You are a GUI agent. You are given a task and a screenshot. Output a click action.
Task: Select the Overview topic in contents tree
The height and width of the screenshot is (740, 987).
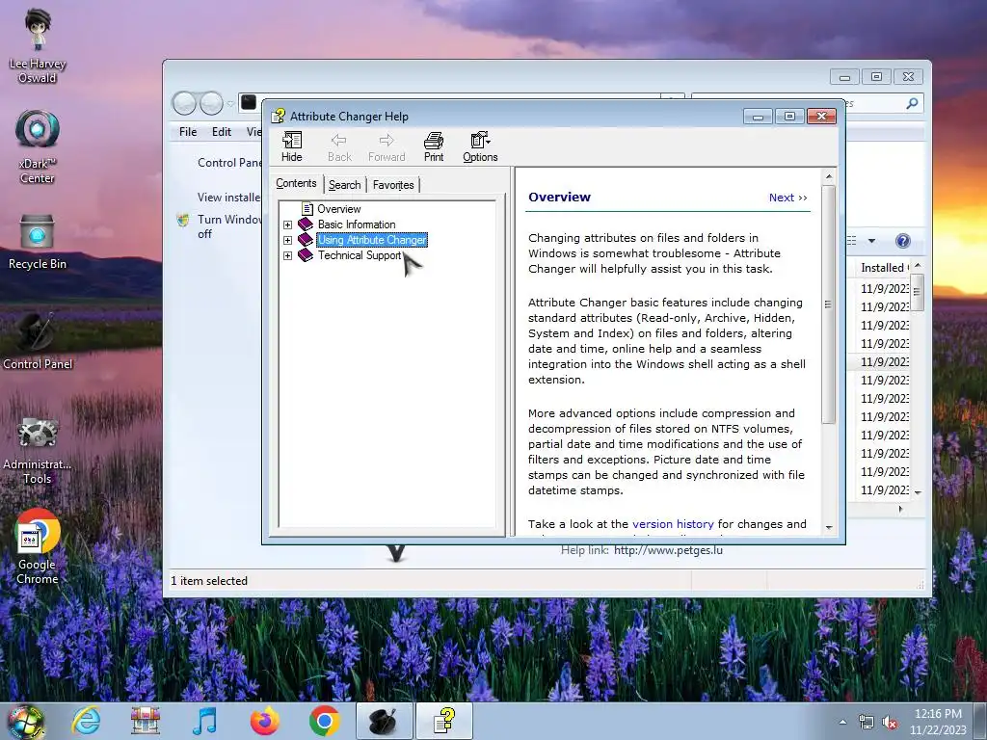tap(338, 209)
